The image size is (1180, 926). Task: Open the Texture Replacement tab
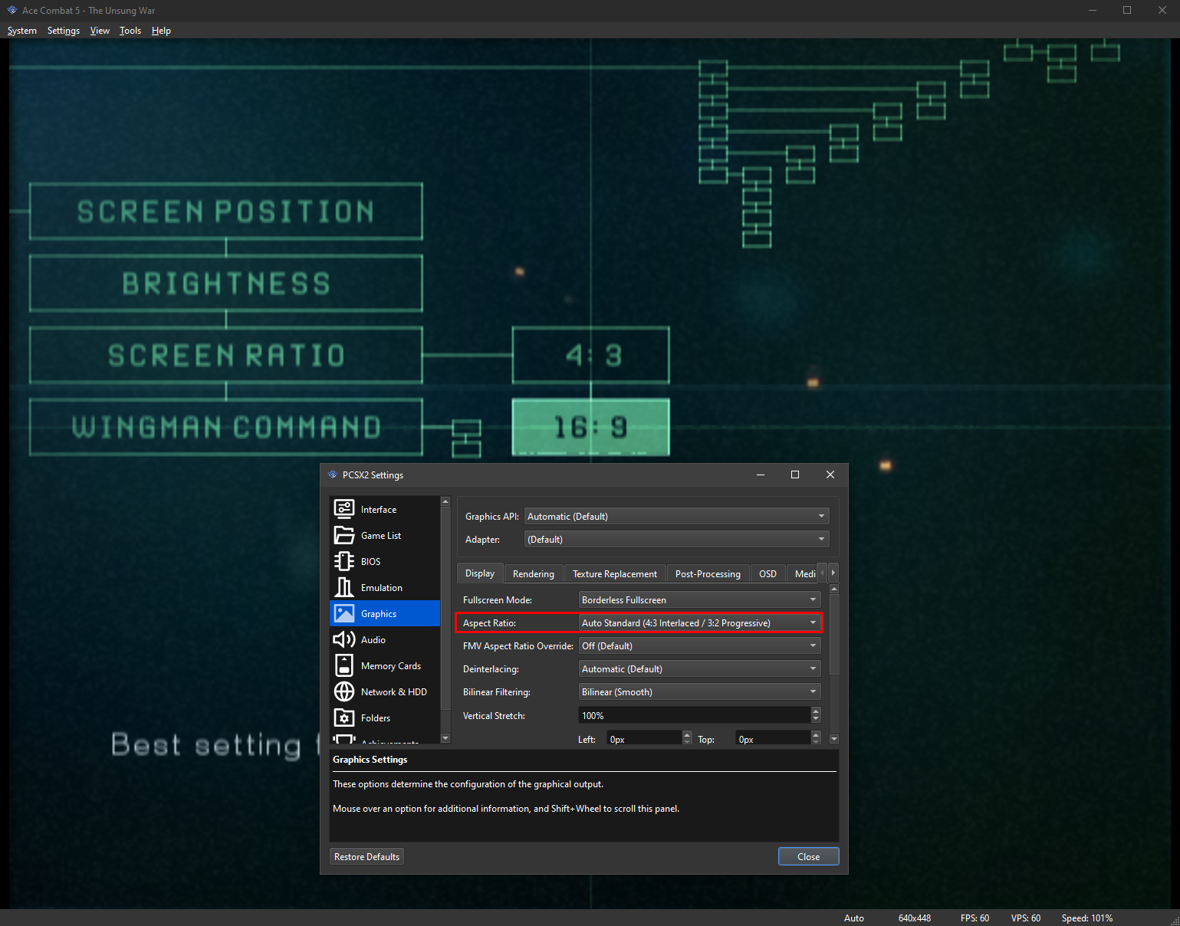[615, 574]
